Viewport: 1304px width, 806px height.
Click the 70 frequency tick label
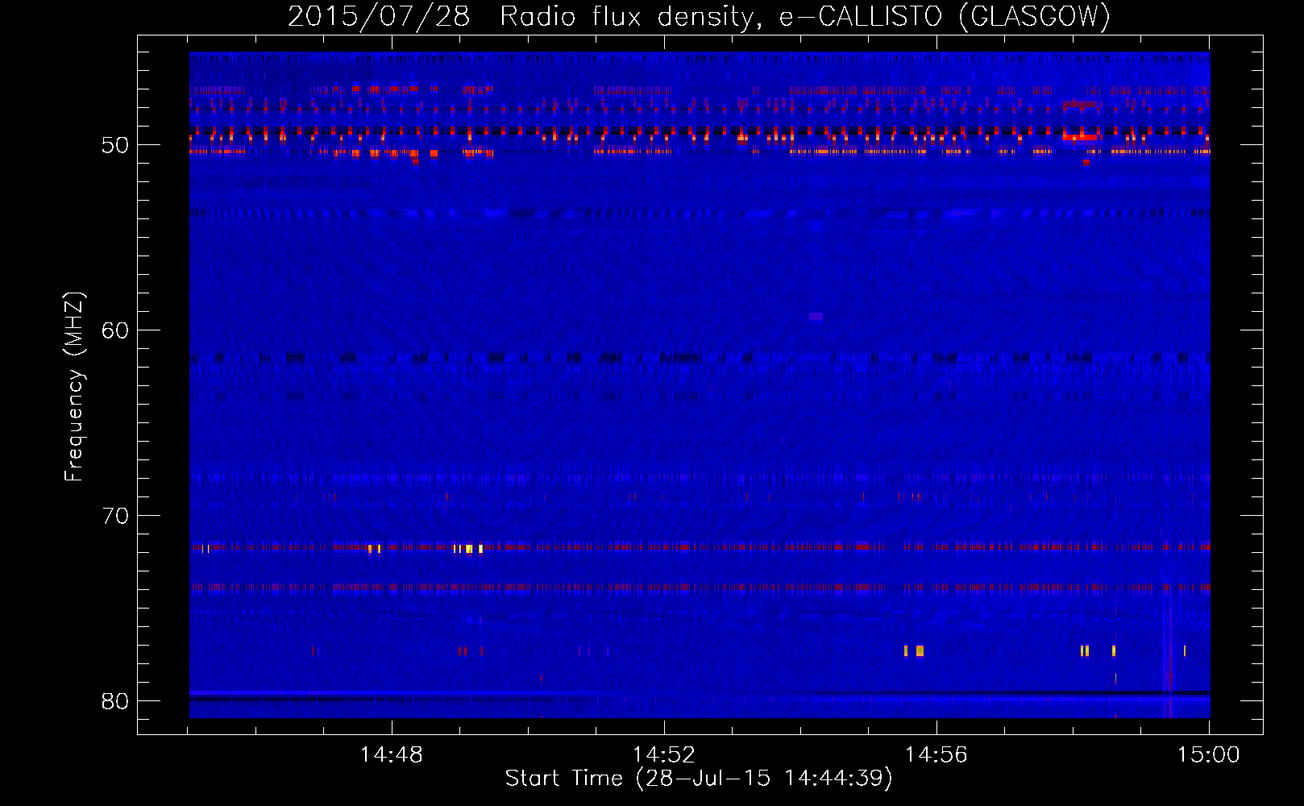(x=115, y=516)
